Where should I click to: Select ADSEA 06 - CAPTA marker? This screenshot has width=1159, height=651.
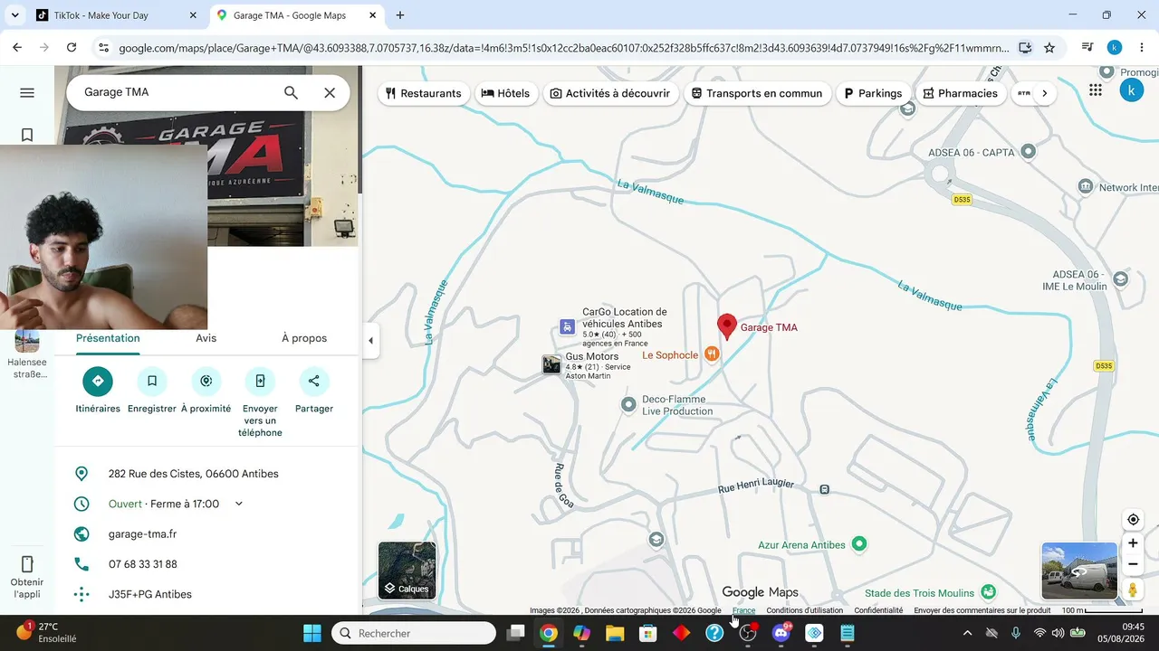(x=1028, y=152)
